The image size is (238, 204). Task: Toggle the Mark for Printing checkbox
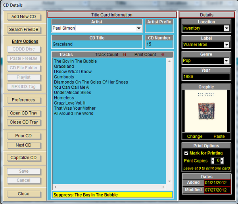tap(186, 153)
